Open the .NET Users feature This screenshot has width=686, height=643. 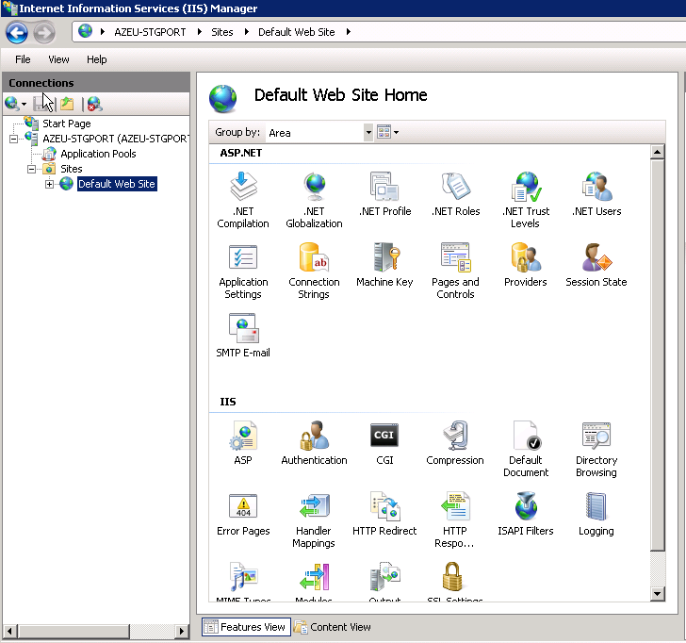596,194
